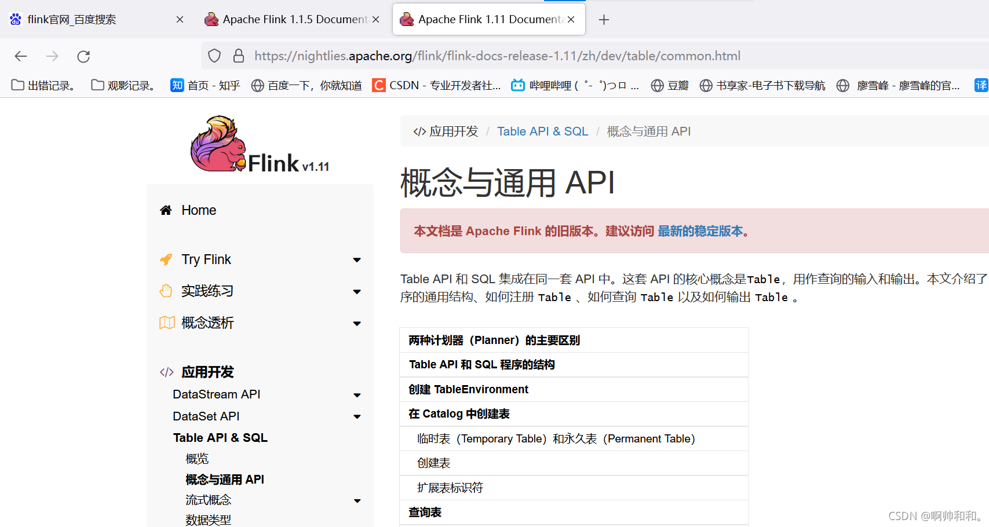Click the padlock site info icon

(238, 56)
